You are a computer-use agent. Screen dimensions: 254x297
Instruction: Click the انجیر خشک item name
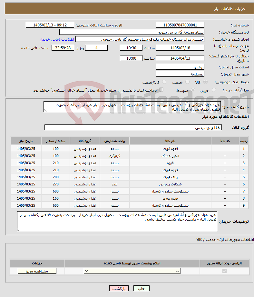click(x=170, y=156)
